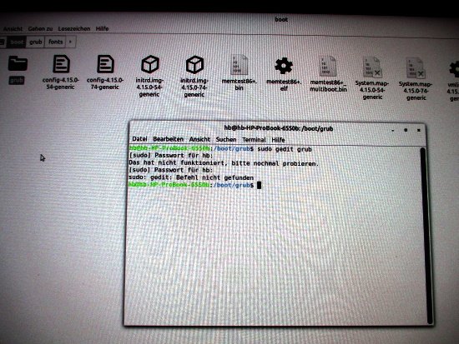Open the terminal Bearbeiten menu
The width and height of the screenshot is (459, 344).
point(168,139)
